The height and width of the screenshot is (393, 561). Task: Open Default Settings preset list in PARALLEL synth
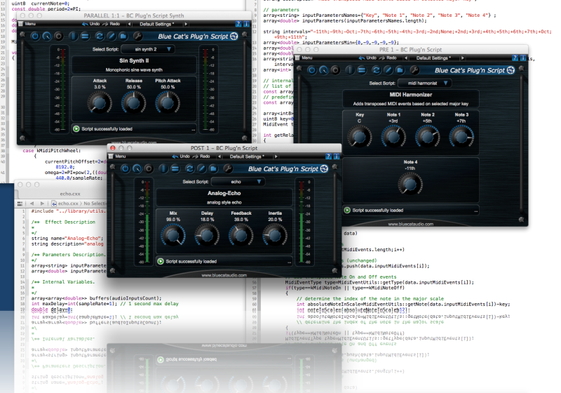[156, 24]
